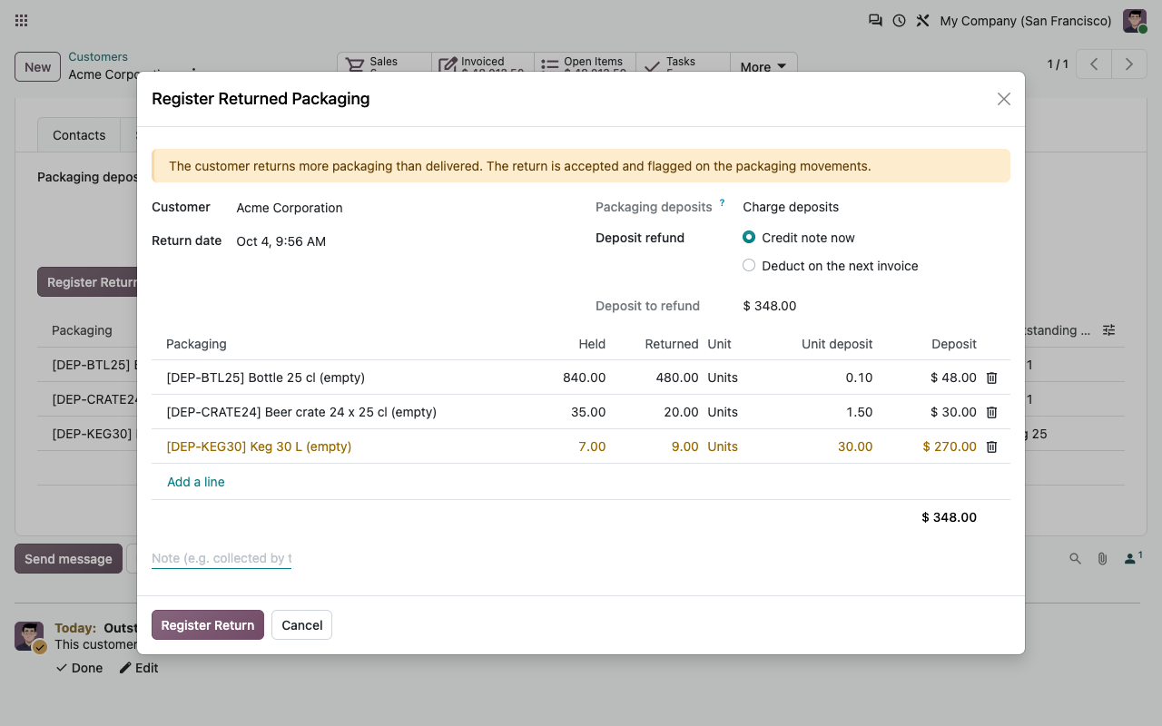Delete the Beer crate line
This screenshot has height=726, width=1162.
[x=991, y=412]
